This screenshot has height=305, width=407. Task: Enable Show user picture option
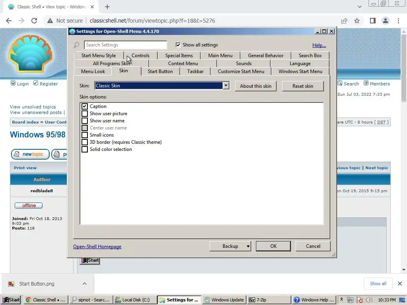pyautogui.click(x=85, y=114)
